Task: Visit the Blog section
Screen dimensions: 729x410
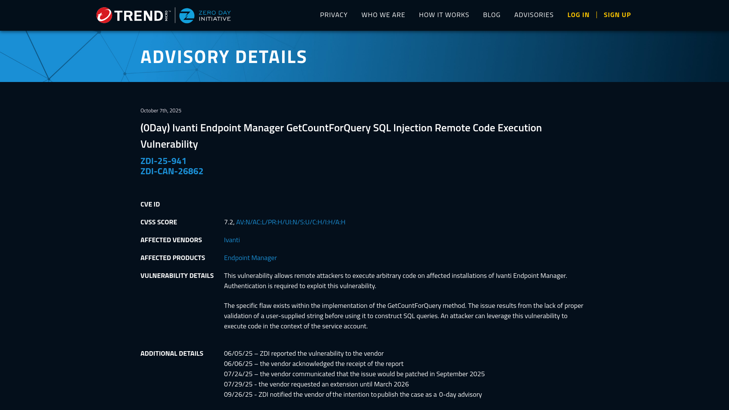Action: (x=491, y=15)
